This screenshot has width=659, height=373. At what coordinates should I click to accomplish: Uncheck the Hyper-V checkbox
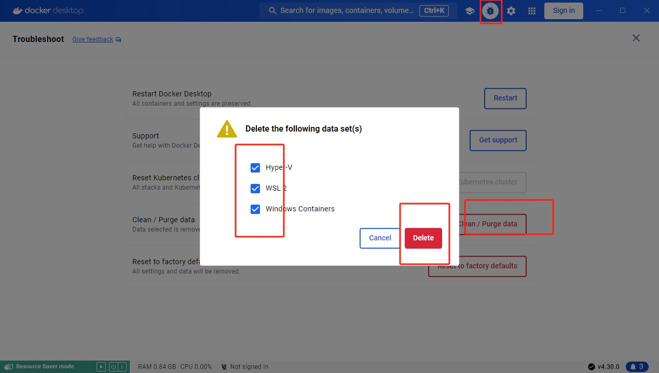(x=255, y=167)
